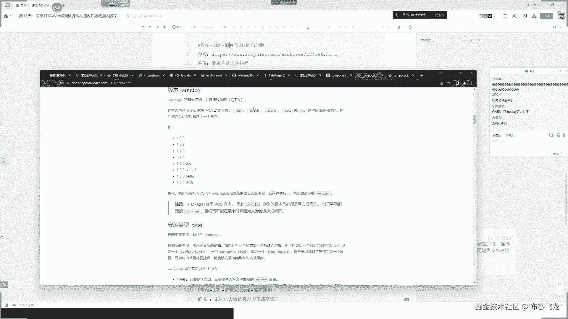Viewport: 568px width, 319px height.
Task: Toggle the browser side panel icon
Action: click(x=457, y=83)
